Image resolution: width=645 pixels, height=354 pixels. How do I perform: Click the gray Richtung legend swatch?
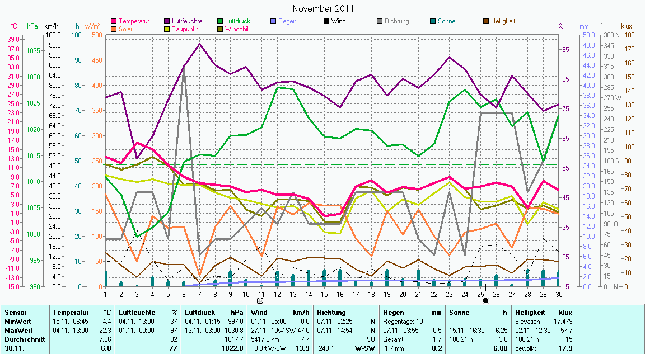(x=379, y=22)
